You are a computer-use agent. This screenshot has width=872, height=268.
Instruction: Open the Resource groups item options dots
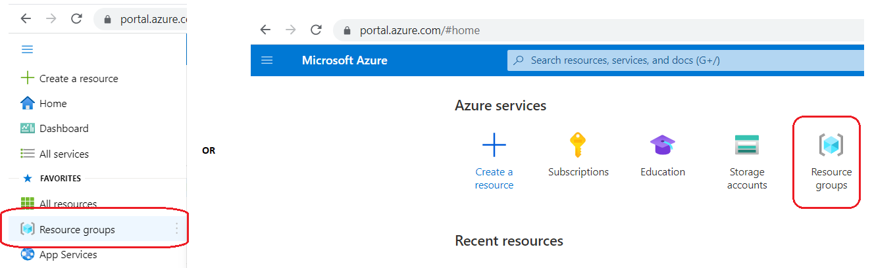[x=176, y=229]
